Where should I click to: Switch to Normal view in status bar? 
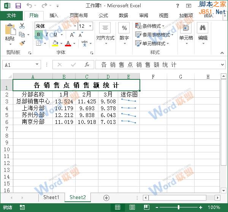point(117,207)
